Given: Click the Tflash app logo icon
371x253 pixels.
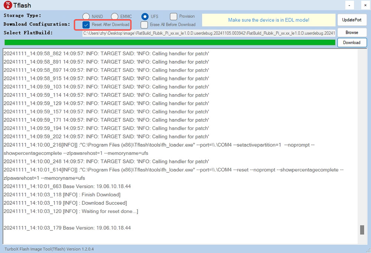Looking at the screenshot, I should tap(7, 5).
